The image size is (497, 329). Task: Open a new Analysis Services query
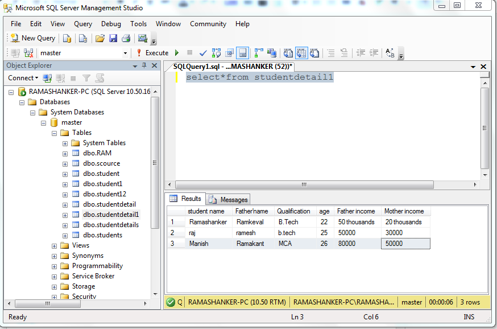click(83, 38)
